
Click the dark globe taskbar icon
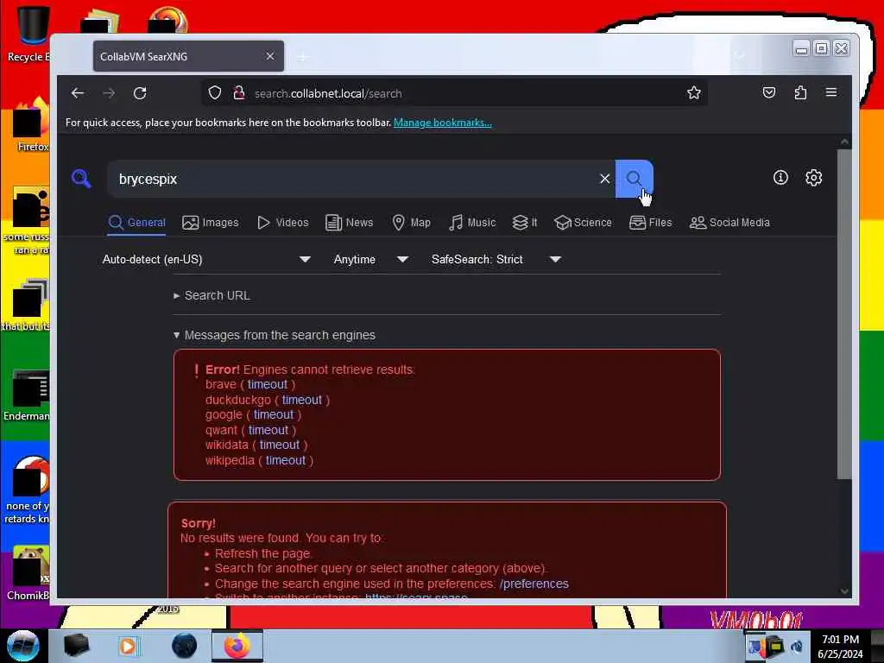coord(185,646)
